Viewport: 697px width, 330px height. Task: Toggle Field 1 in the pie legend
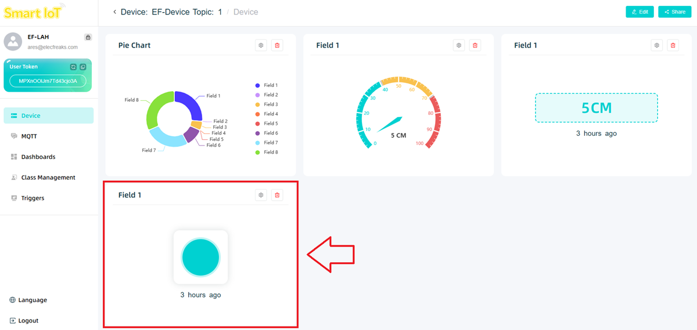[267, 85]
